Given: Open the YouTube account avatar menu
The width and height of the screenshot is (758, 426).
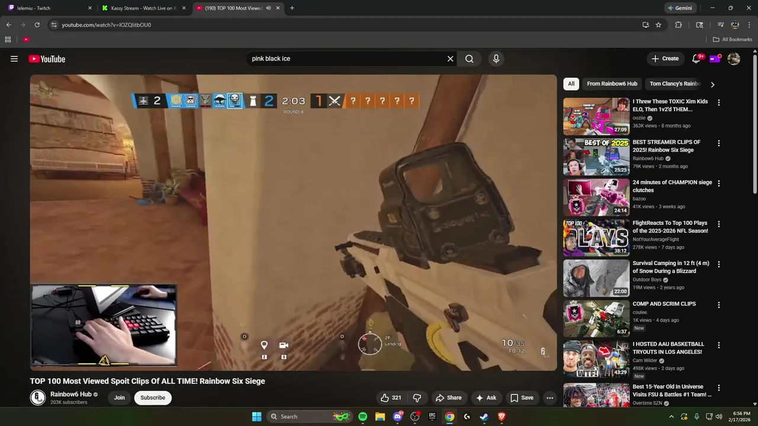Looking at the screenshot, I should click(734, 59).
